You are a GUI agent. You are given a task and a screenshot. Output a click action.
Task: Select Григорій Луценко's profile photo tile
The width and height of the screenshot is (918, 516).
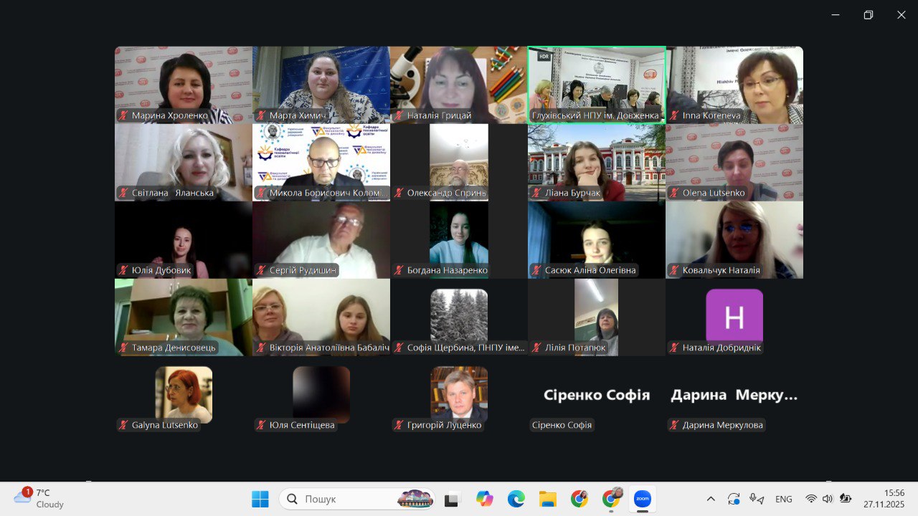[x=459, y=393]
